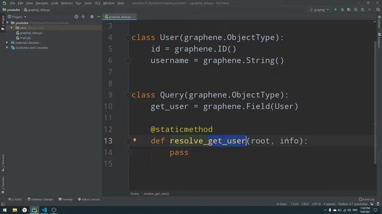Collapse the youtube root folder
382x214 pixels.
click(x=7, y=23)
